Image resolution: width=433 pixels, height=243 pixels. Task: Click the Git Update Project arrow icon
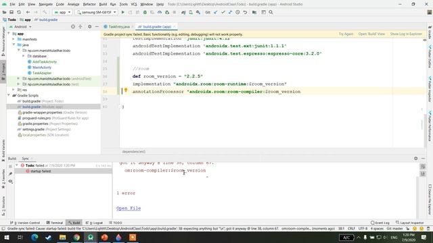pyautogui.click(x=216, y=12)
